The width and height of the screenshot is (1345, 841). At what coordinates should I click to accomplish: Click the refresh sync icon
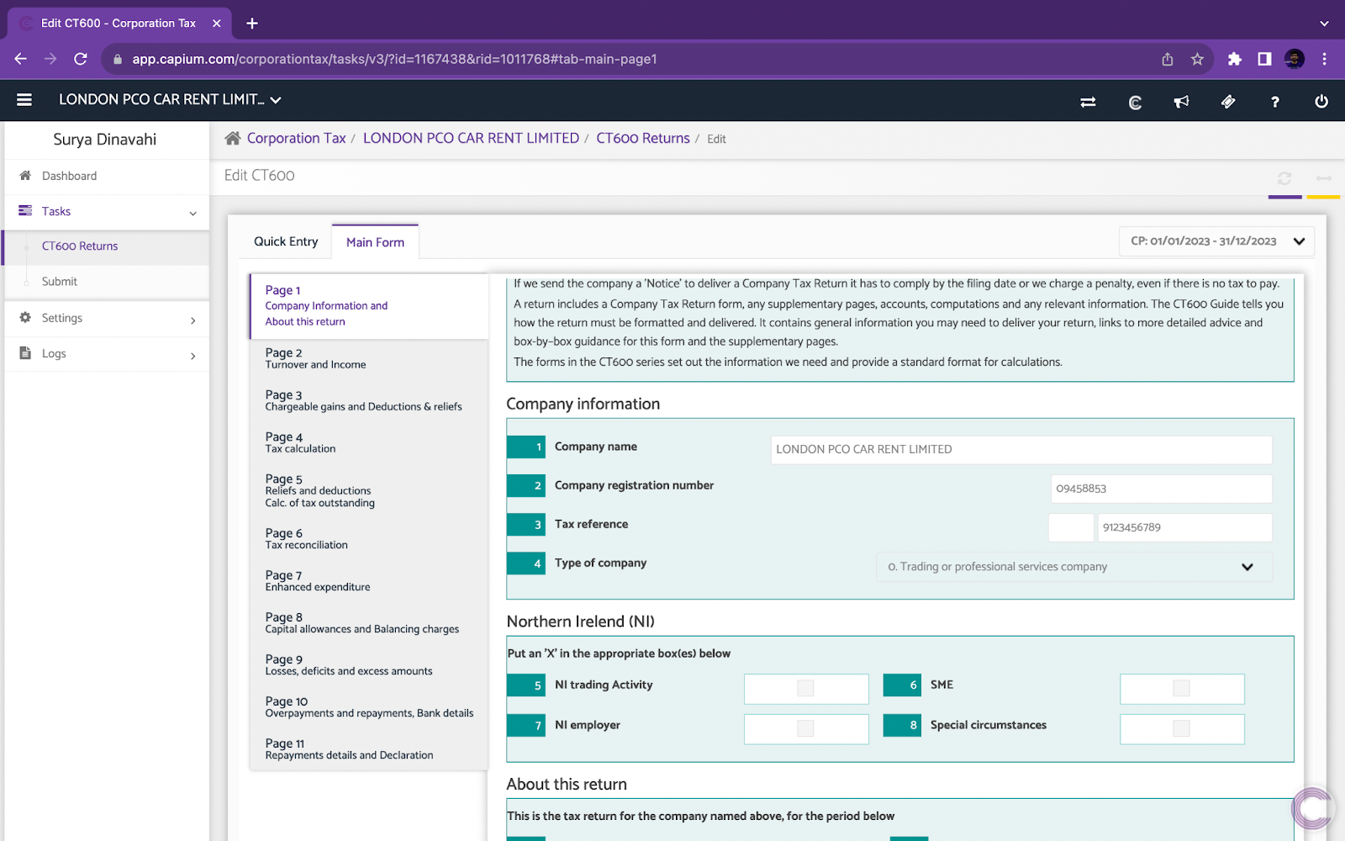click(x=1284, y=178)
